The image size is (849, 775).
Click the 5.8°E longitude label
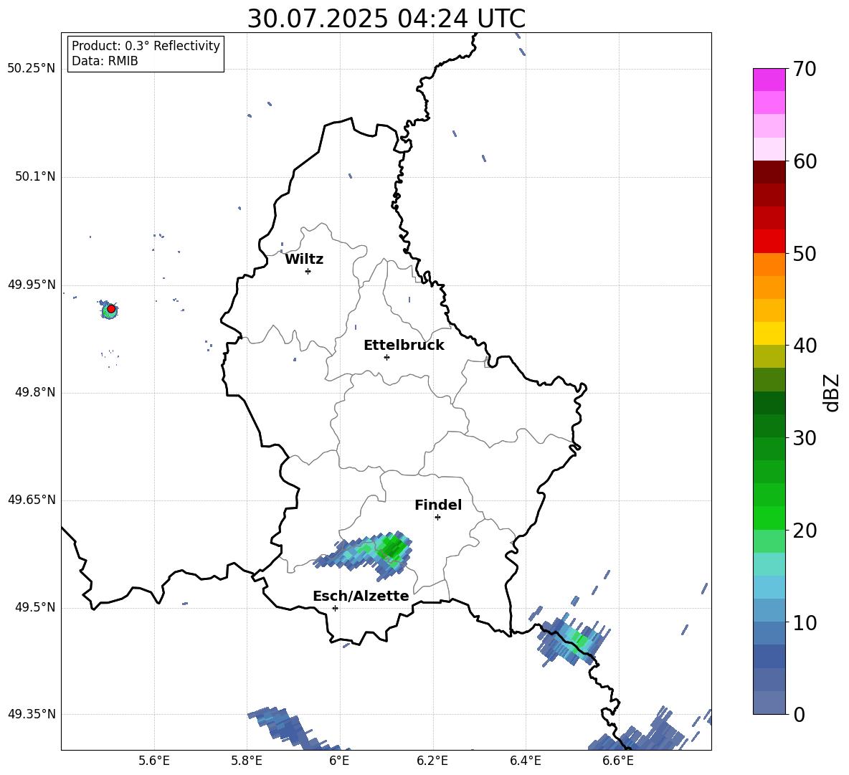coord(247,761)
